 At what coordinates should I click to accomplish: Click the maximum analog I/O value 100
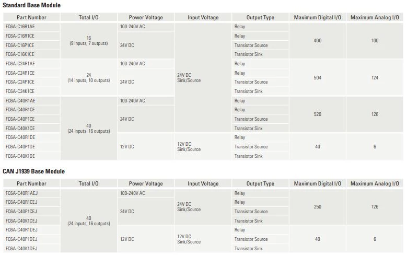(x=375, y=41)
